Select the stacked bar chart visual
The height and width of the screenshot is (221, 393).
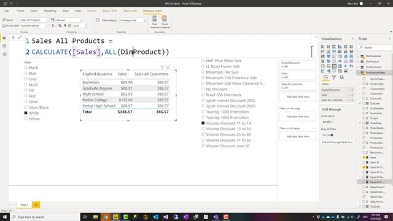322,47
